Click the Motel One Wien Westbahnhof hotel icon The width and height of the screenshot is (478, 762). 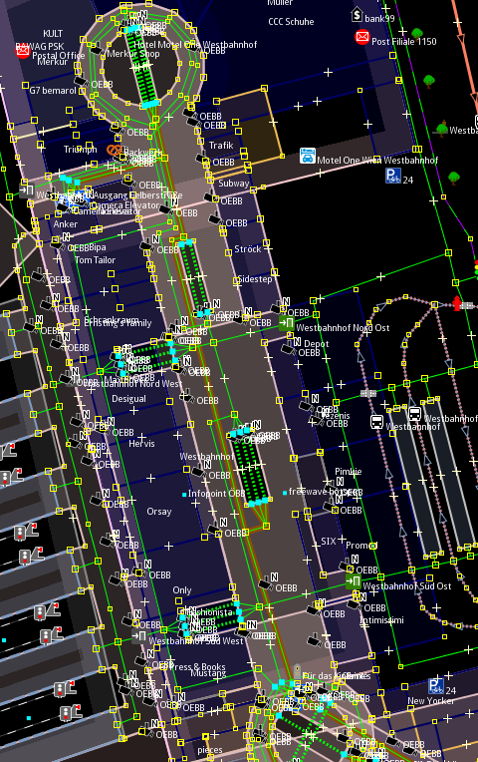pyautogui.click(x=307, y=156)
